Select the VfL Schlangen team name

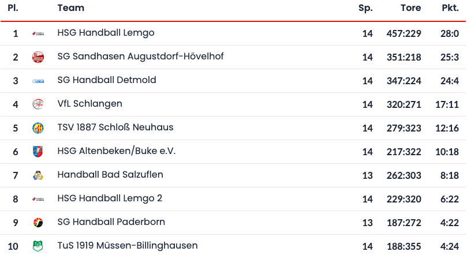tap(89, 104)
